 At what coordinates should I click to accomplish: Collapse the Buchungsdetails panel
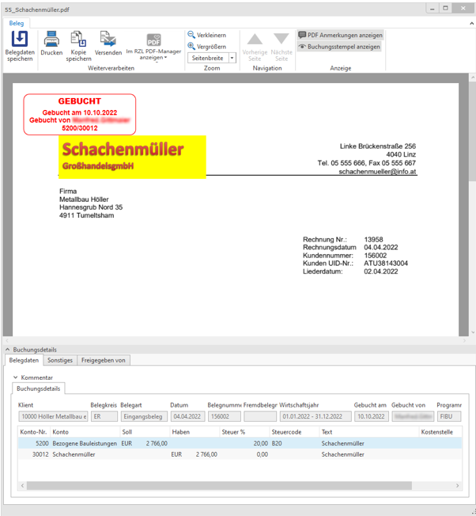9,349
